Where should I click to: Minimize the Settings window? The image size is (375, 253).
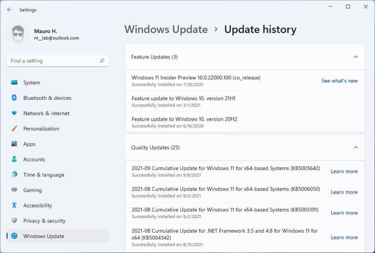coord(331,6)
